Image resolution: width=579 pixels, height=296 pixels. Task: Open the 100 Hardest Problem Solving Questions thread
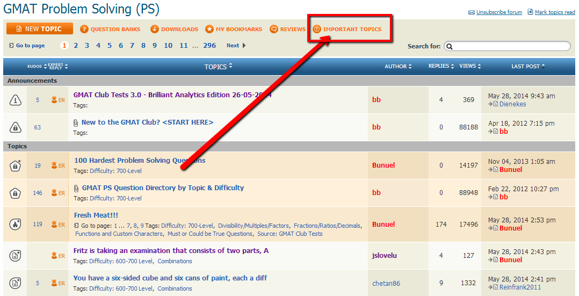click(x=140, y=160)
